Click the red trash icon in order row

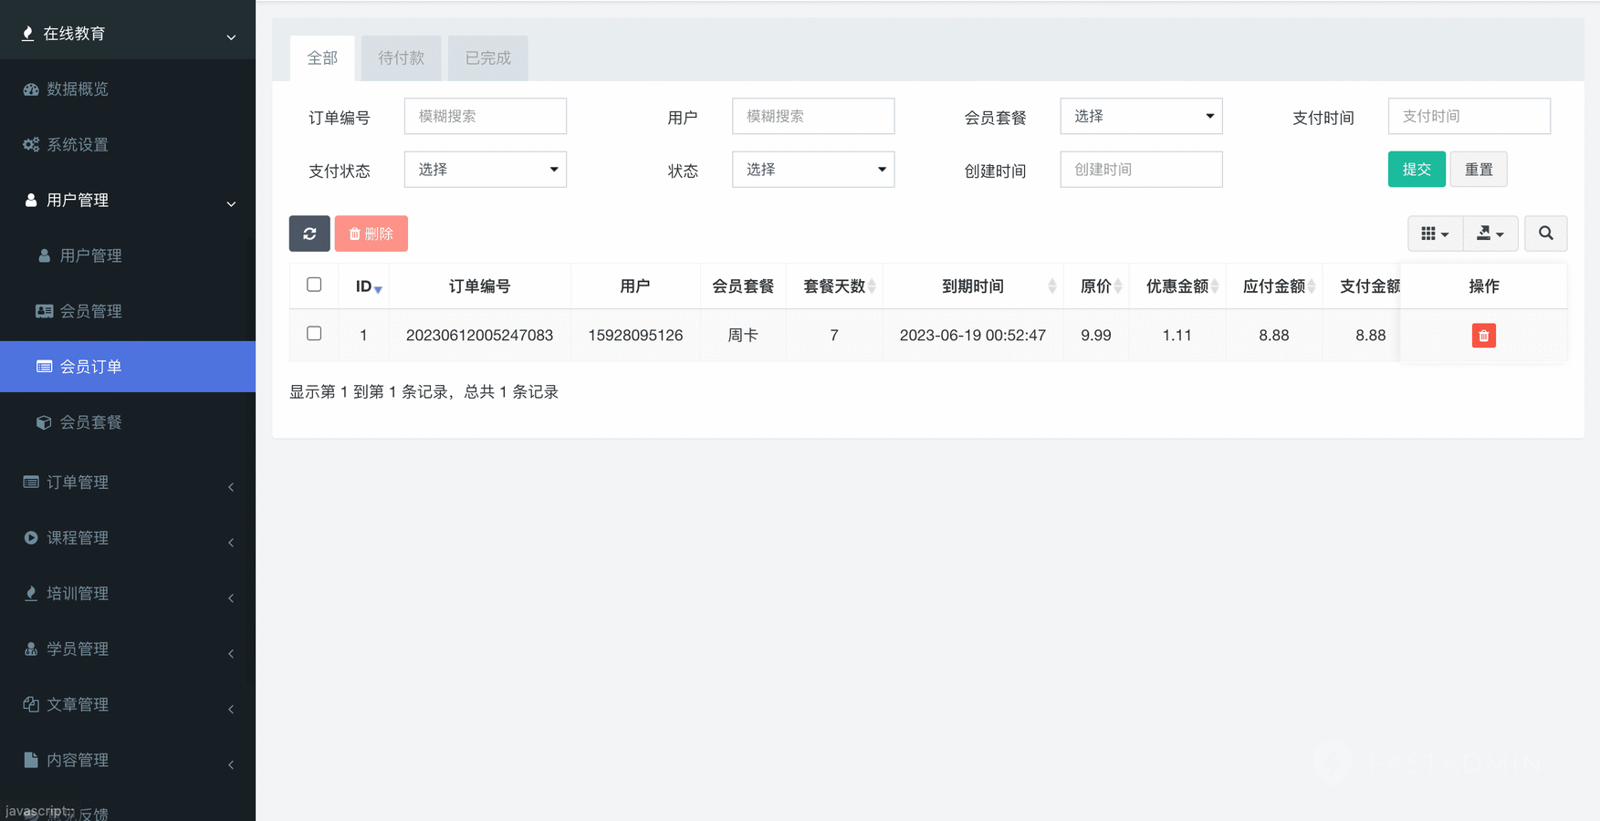[x=1483, y=336]
